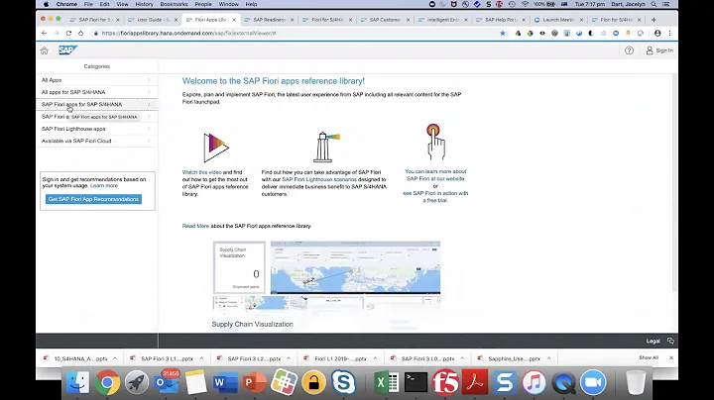Click the Supply Chain Visualization tile
This screenshot has height=400, width=714.
pos(239,267)
